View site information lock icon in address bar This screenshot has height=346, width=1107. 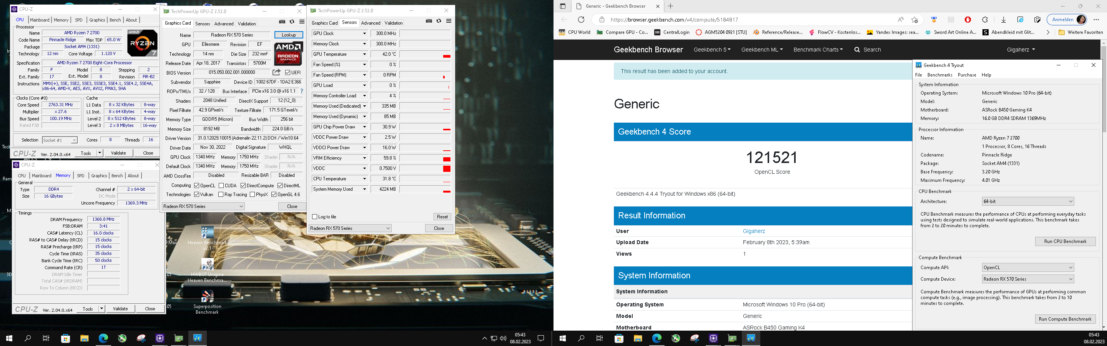[602, 19]
